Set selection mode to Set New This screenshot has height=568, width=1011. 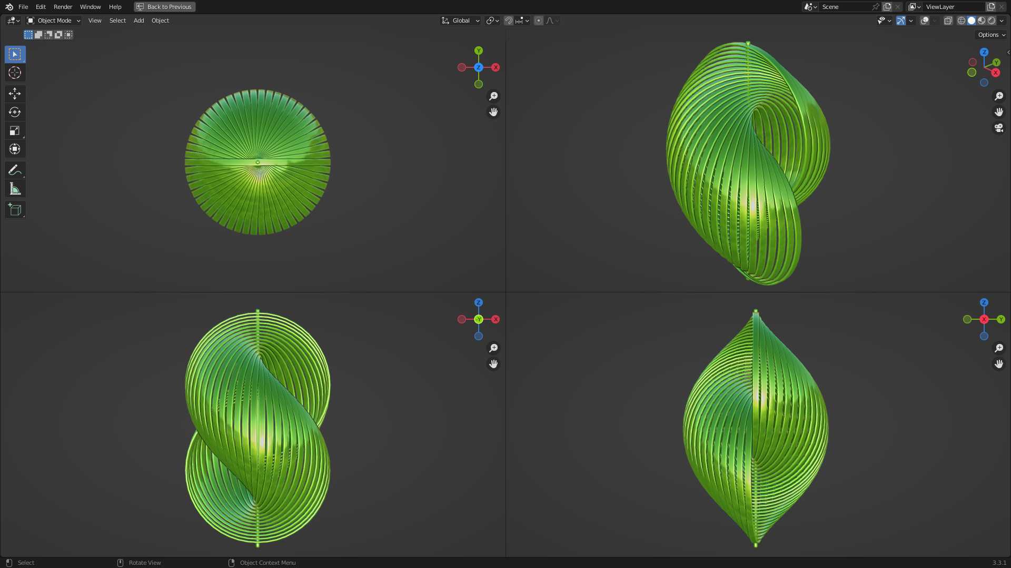pos(28,35)
